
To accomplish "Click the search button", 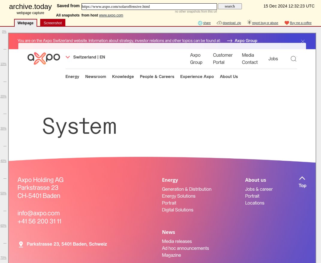I will click(x=230, y=6).
